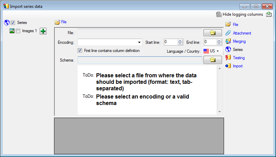Click the 'Please select an encoding' message

click(142, 100)
